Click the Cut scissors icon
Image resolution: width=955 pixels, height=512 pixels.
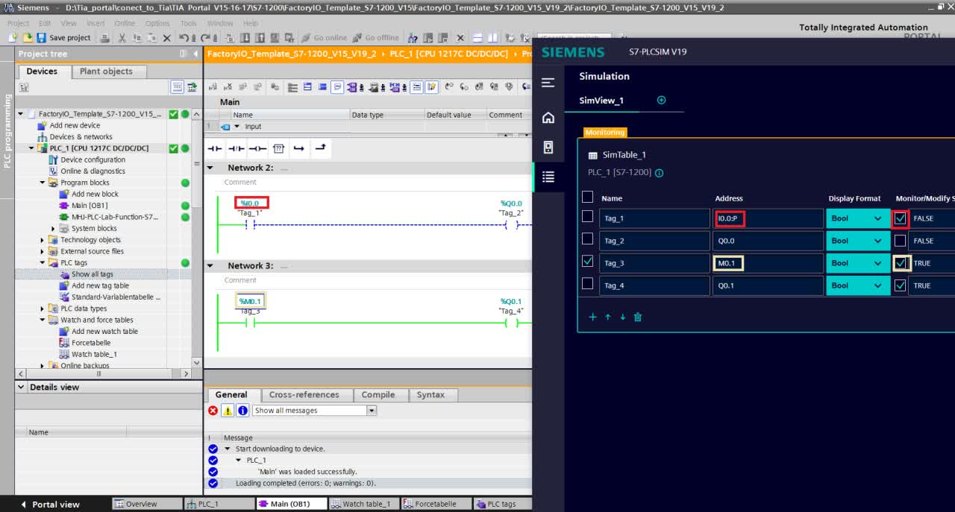(x=122, y=37)
